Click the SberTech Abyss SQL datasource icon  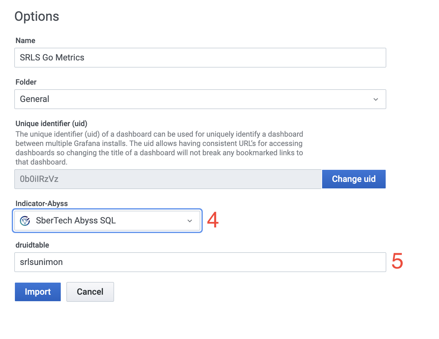[25, 221]
